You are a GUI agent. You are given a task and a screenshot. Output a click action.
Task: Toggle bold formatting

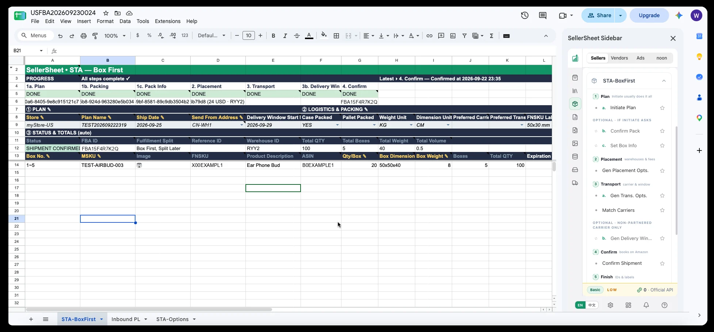[274, 36]
